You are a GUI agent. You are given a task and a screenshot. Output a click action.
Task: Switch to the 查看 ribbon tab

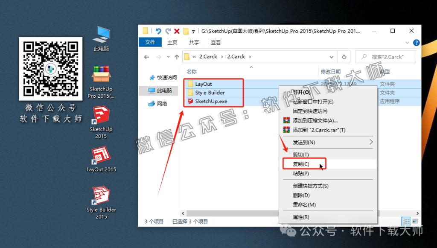216,42
